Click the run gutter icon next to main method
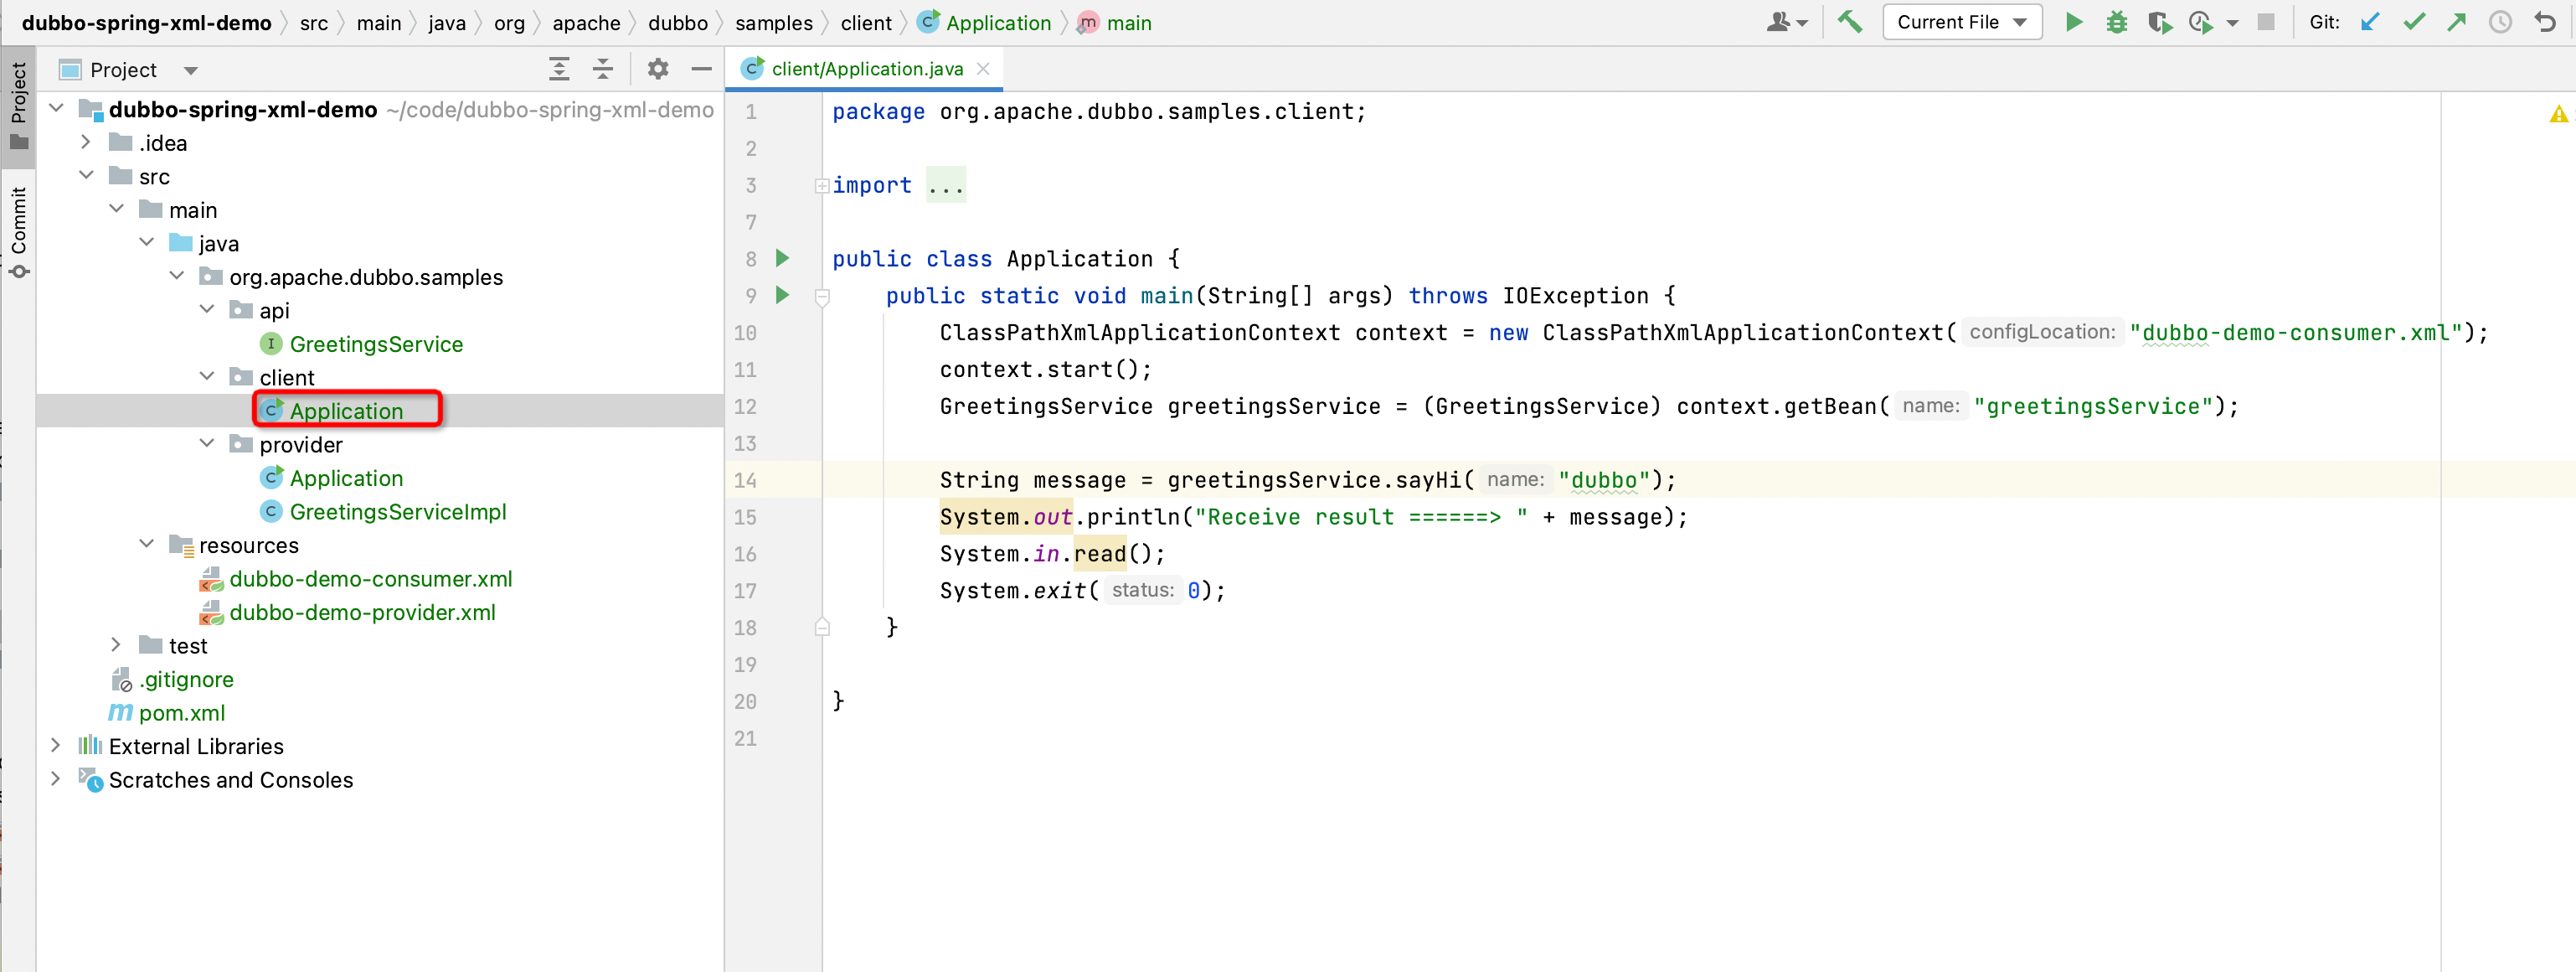The width and height of the screenshot is (2576, 972). [x=783, y=295]
